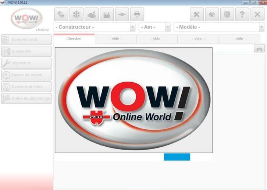Click the engine electrics toolbar icon
Screen dimensions: 267x190
pyautogui.click(x=92, y=14)
